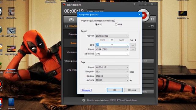The width and height of the screenshot is (196, 110).
Task: Click the OK button
Action: pos(115,90)
